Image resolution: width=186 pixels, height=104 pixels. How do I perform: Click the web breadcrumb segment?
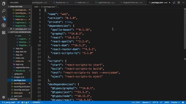point(36,7)
